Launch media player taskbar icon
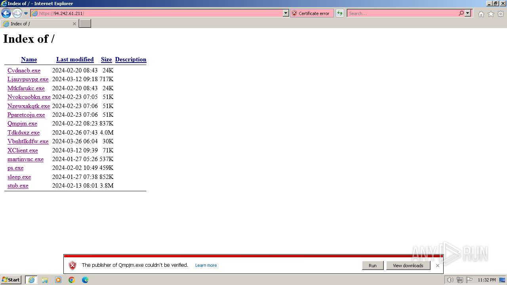 tap(58, 280)
